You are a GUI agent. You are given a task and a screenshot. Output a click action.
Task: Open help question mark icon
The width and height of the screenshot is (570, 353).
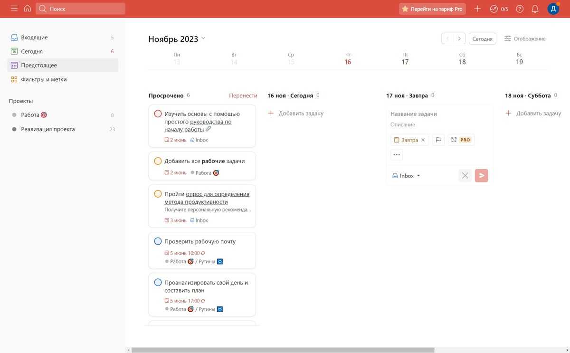point(520,9)
